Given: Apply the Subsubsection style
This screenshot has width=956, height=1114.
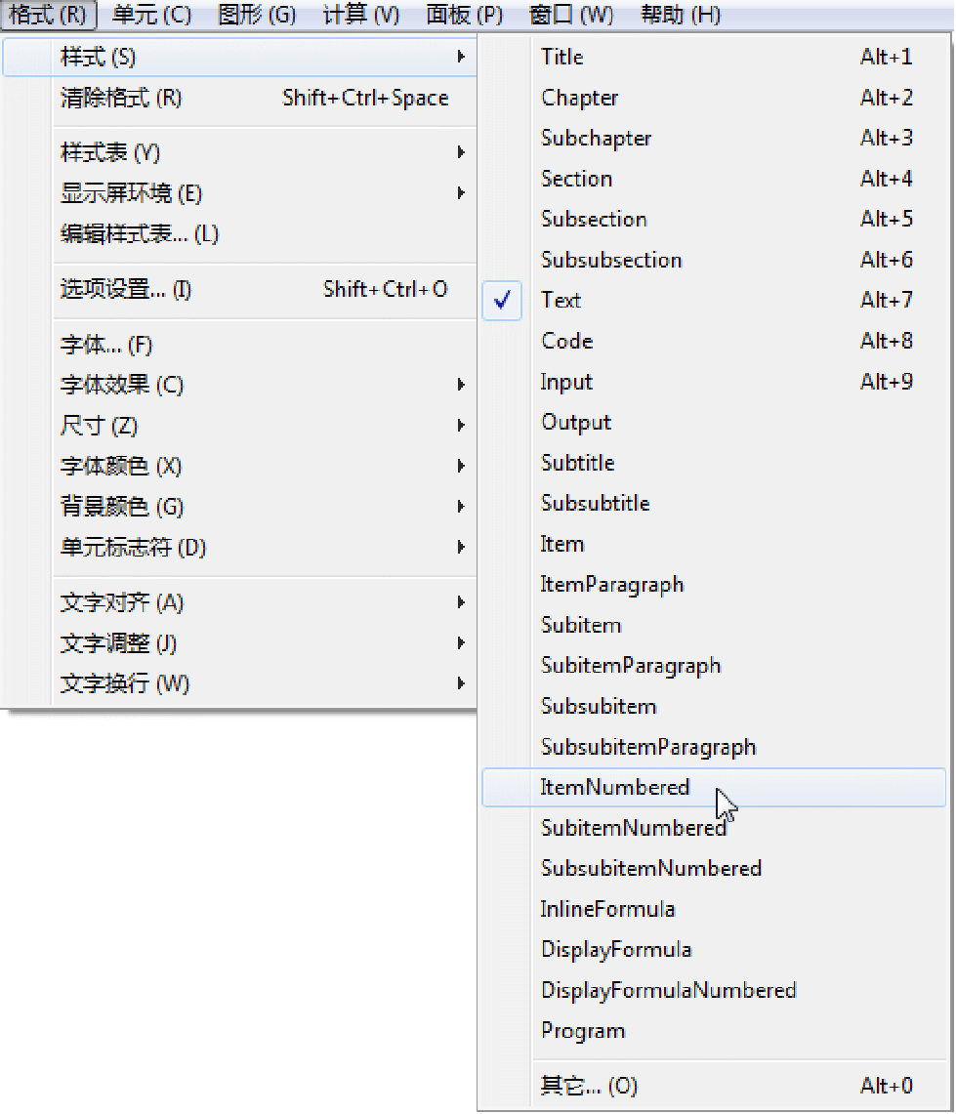Looking at the screenshot, I should [714, 260].
